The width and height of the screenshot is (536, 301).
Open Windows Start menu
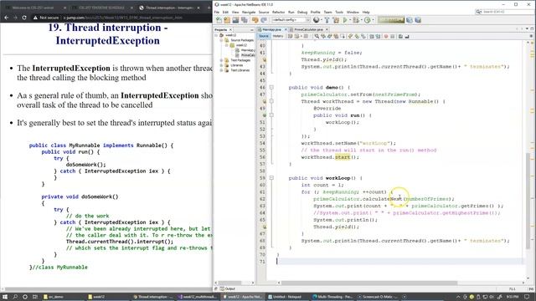click(x=5, y=297)
